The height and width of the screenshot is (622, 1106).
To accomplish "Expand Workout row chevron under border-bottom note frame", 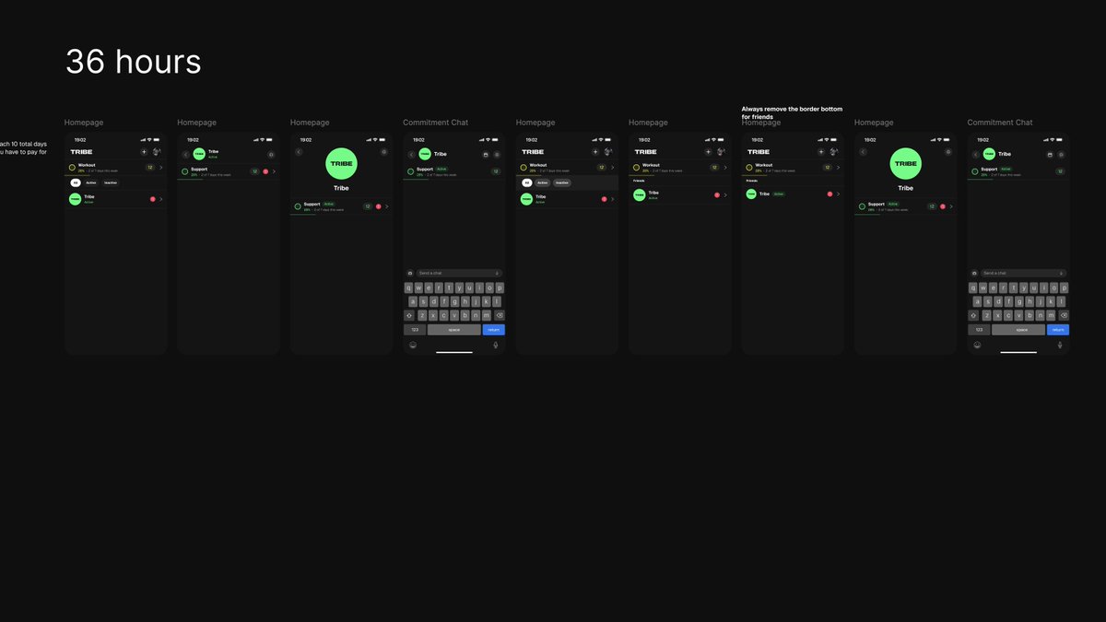I will (839, 168).
